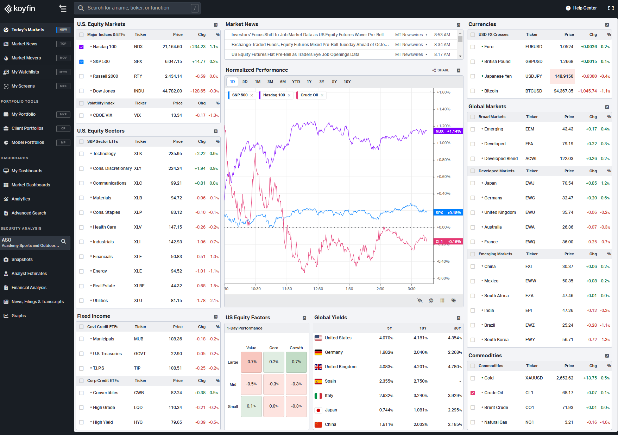618x435 pixels.
Task: Click Large Growth 0.7% factor cell
Action: click(296, 362)
